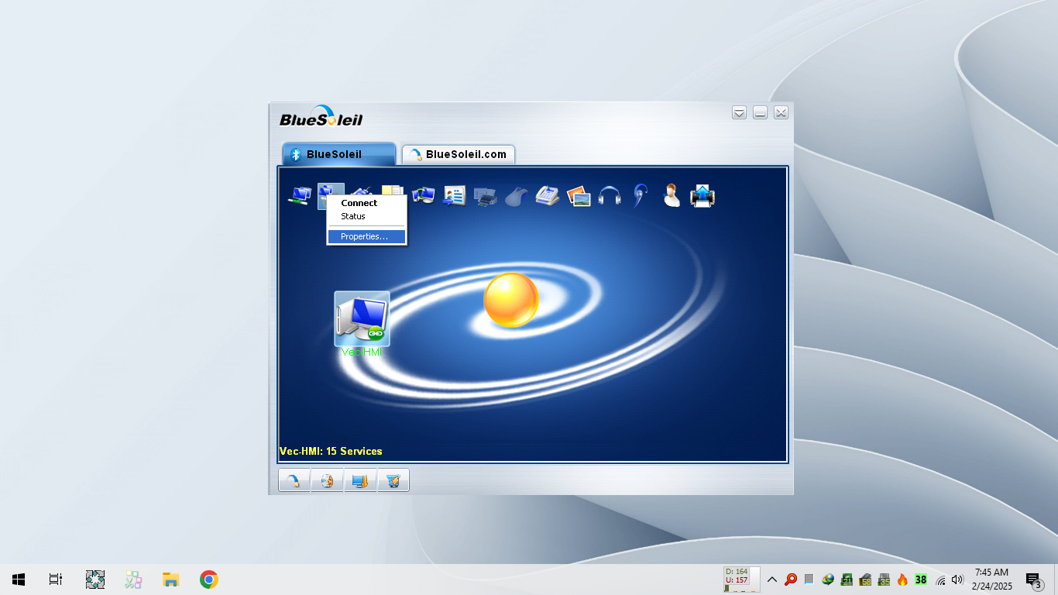Launch Google Chrome from the taskbar
The height and width of the screenshot is (595, 1058).
[208, 580]
